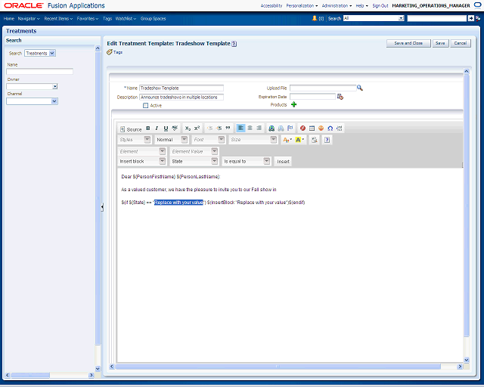Insert special character omega icon
484x387 pixels.
(330, 128)
